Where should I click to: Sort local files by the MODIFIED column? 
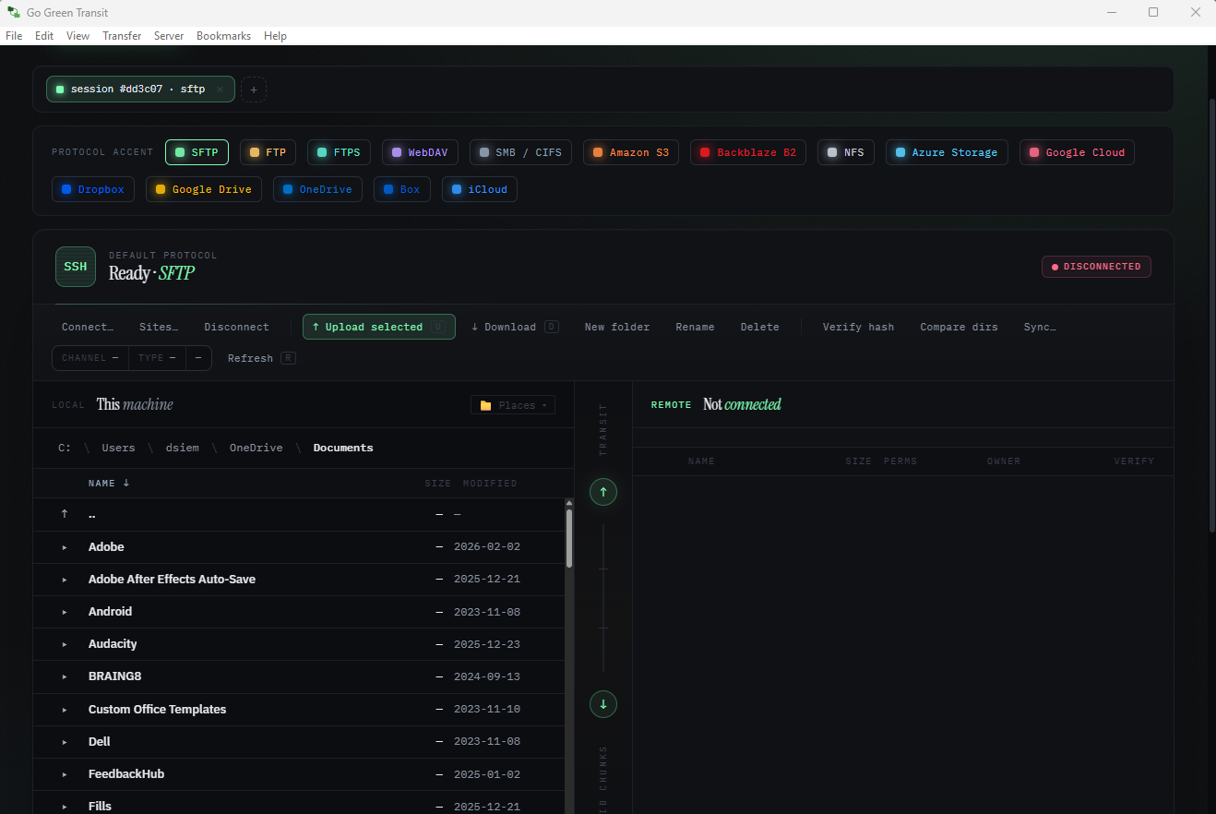coord(490,484)
